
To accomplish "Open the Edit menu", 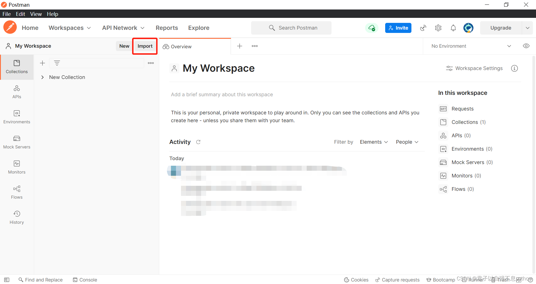I will [20, 14].
